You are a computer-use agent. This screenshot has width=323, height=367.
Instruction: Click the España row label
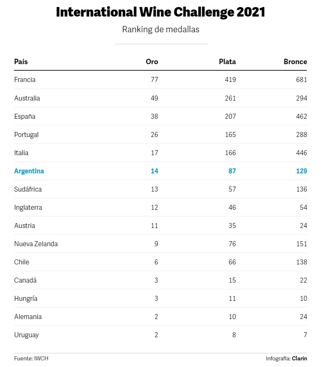[25, 116]
